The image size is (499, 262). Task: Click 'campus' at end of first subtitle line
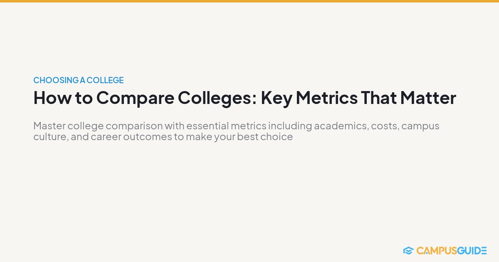[x=420, y=126]
